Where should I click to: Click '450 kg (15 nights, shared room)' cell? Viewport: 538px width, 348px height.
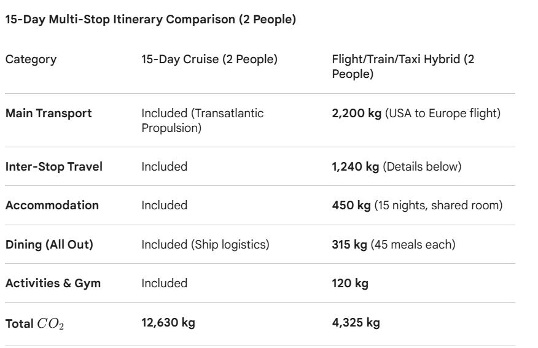417,206
